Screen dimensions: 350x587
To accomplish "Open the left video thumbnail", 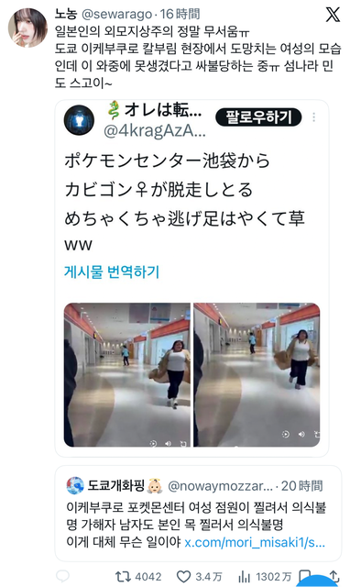I will tap(127, 375).
